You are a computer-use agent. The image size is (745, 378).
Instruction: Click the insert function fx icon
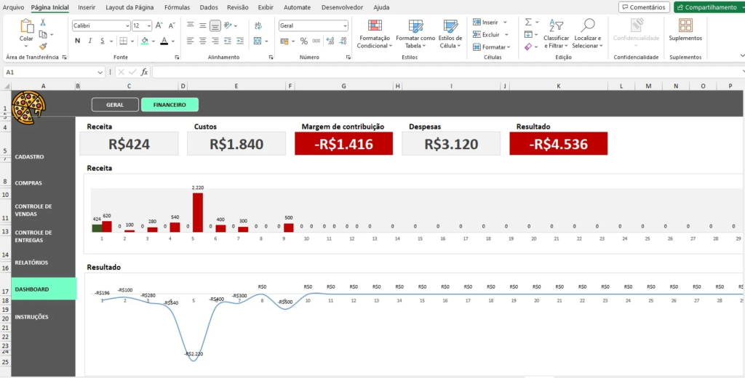pyautogui.click(x=145, y=72)
